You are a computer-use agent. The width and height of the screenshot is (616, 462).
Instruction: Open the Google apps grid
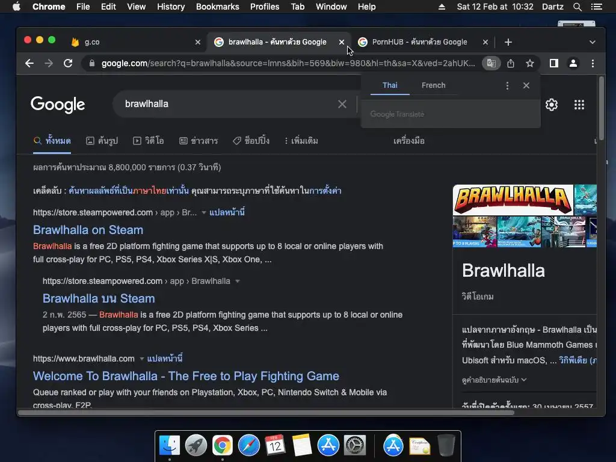tap(579, 105)
